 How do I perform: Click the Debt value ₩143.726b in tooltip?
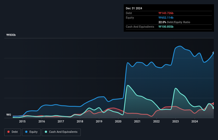click(x=166, y=13)
